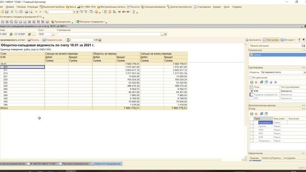Click the calculator M button in toolbar
Viewport: 306px width, 172px height.
(120, 12)
